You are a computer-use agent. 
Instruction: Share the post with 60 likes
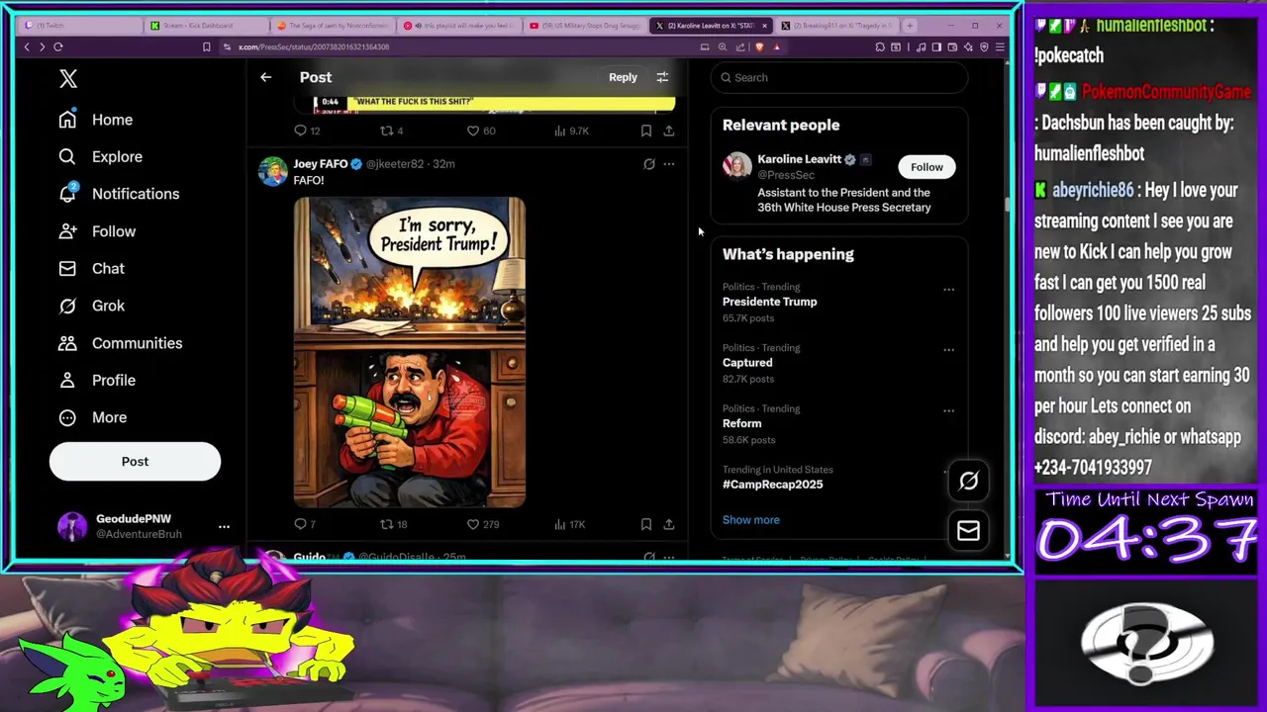tap(669, 131)
